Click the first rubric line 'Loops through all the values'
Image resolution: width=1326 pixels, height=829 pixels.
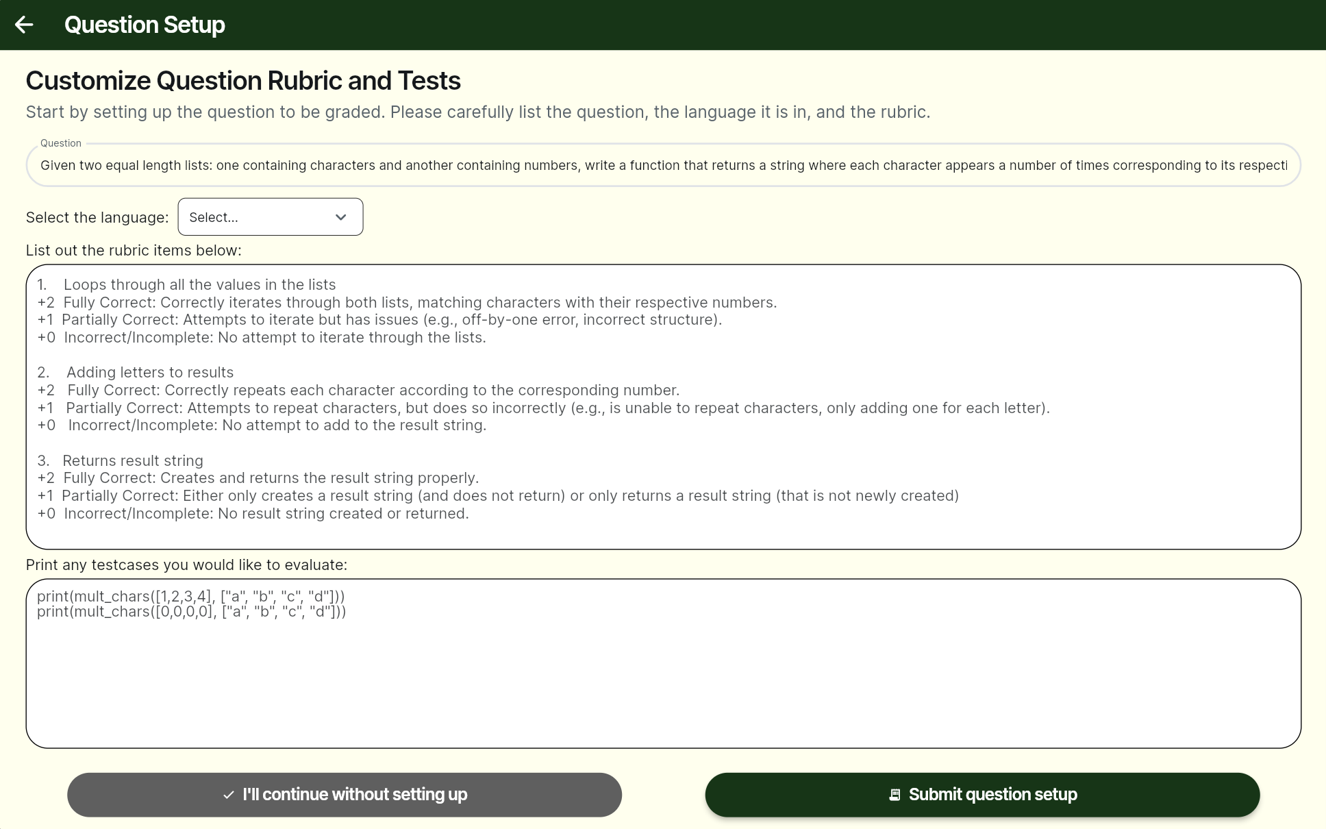point(199,284)
